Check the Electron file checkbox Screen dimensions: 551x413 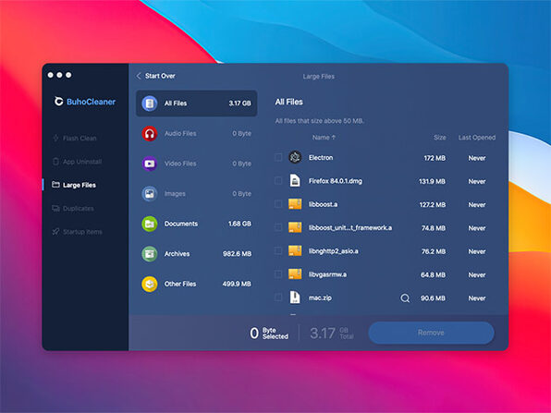tap(278, 157)
